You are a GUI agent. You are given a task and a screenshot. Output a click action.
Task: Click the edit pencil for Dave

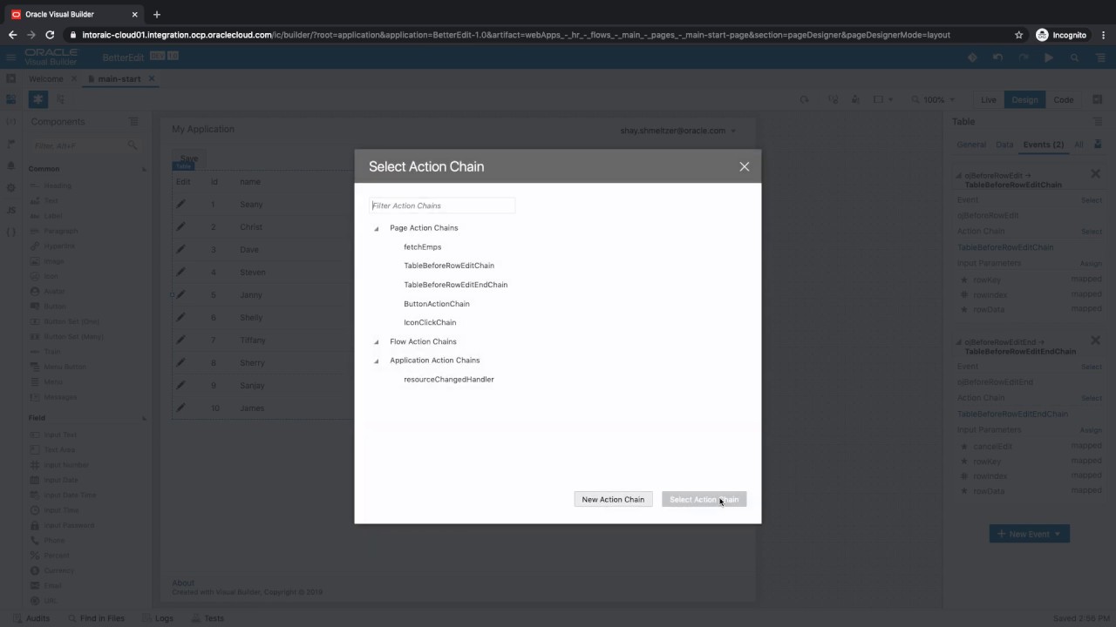point(181,250)
